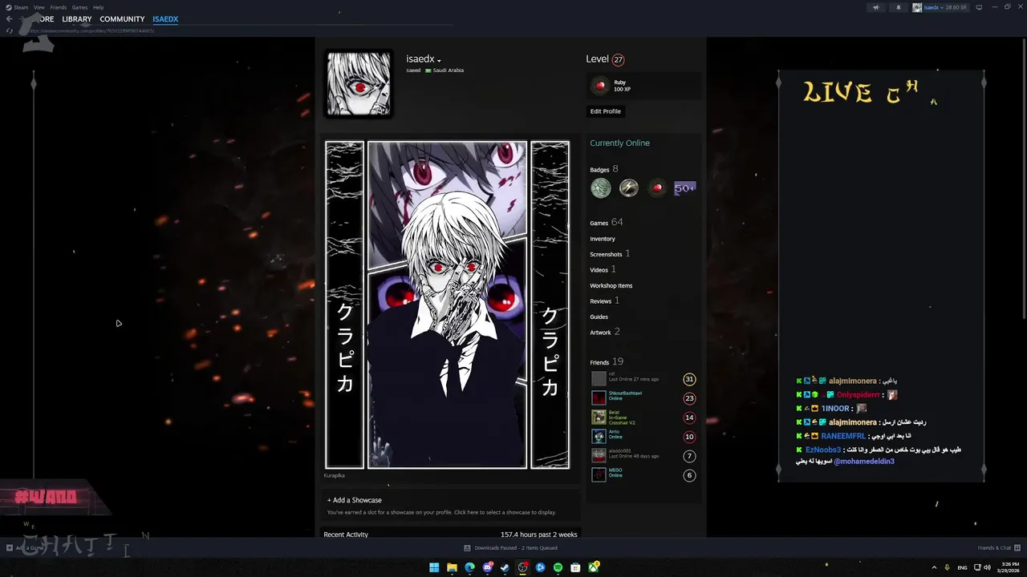This screenshot has width=1027, height=577.
Task: Open the View menu
Action: (39, 7)
